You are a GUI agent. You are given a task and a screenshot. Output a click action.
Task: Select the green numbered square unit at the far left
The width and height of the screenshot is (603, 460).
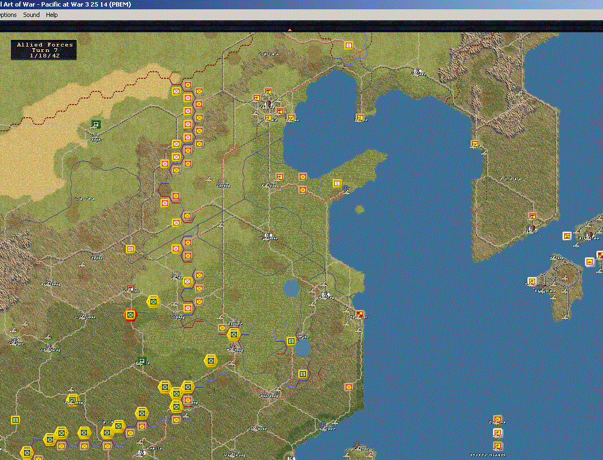pos(15,419)
